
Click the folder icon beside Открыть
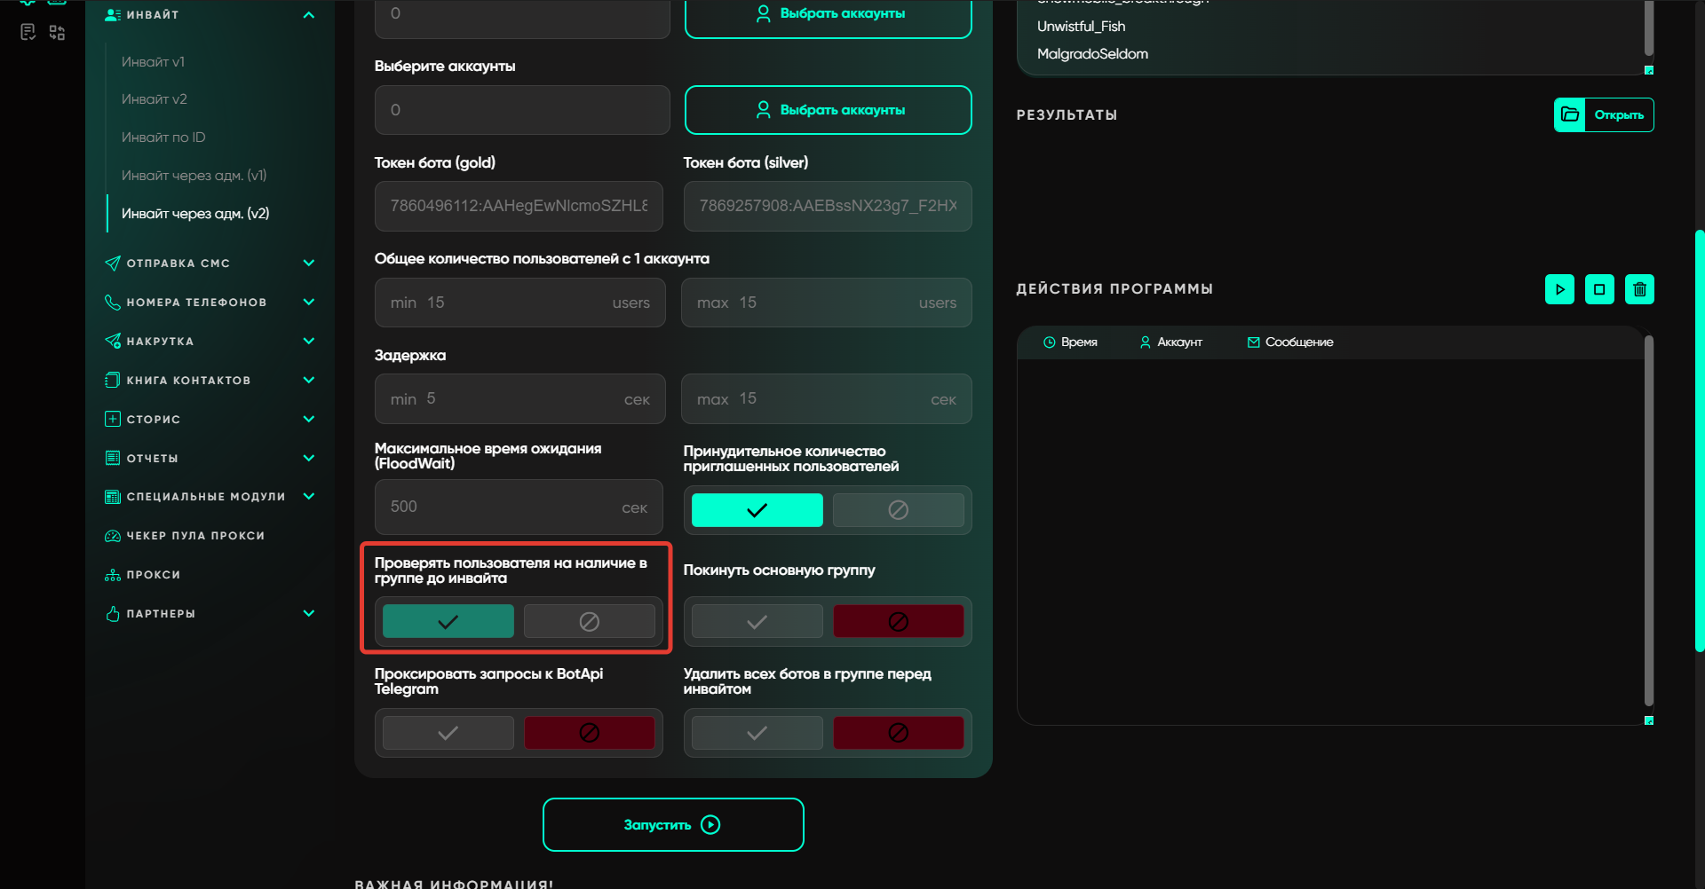tap(1570, 114)
